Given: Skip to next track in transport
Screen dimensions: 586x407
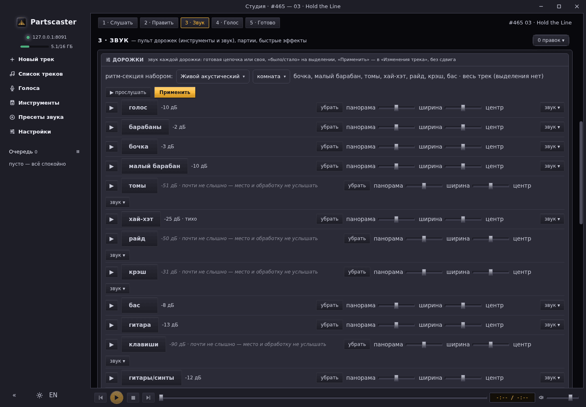Looking at the screenshot, I should 148,398.
